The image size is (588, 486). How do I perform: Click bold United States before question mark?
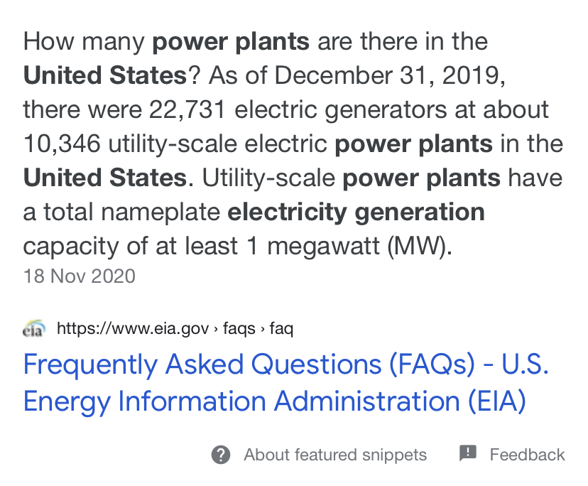point(105,75)
